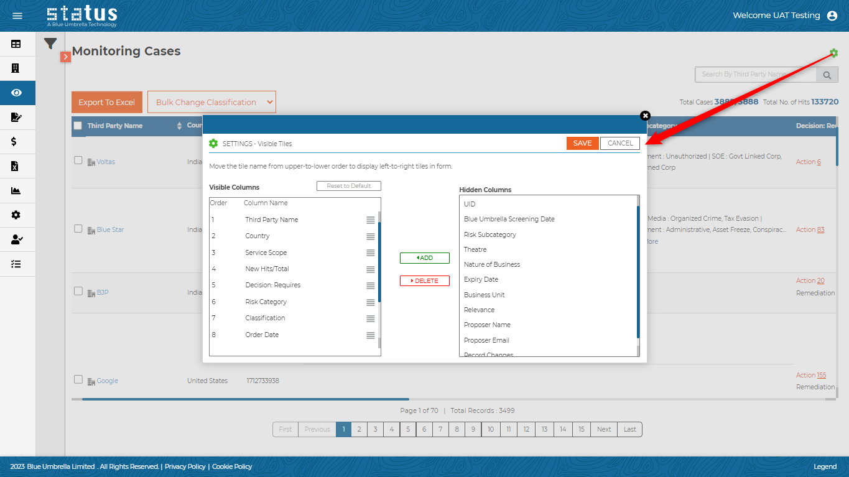Select the Blue Star row checkbox

78,229
